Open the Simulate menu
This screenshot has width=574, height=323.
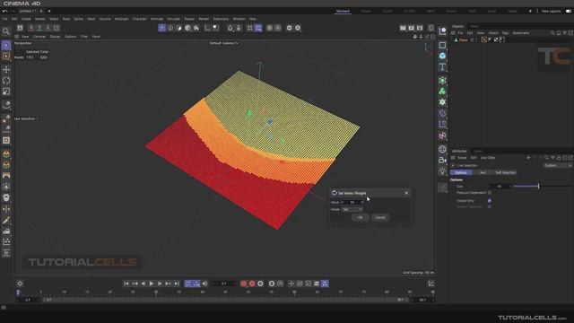pos(173,19)
